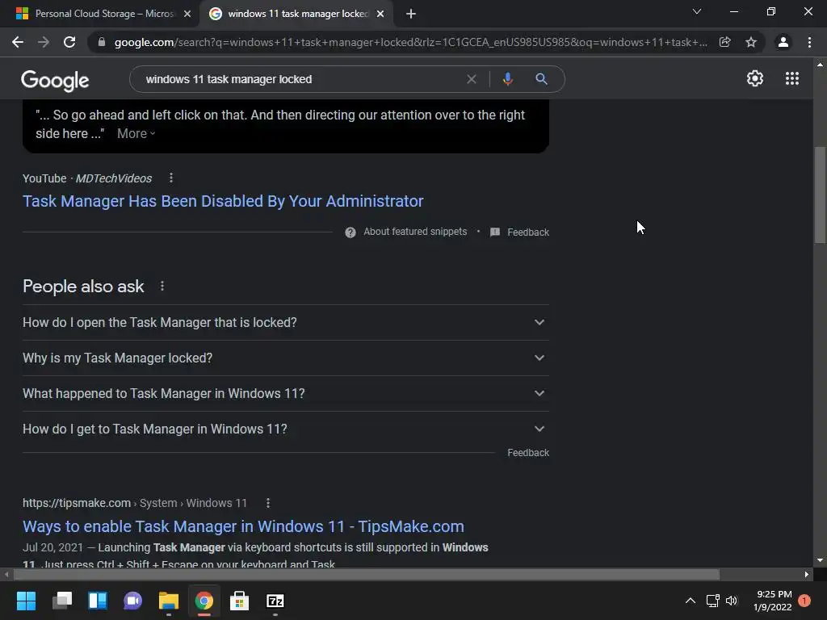Click the 'YouTube · MDTechVideos' source text

coord(87,178)
